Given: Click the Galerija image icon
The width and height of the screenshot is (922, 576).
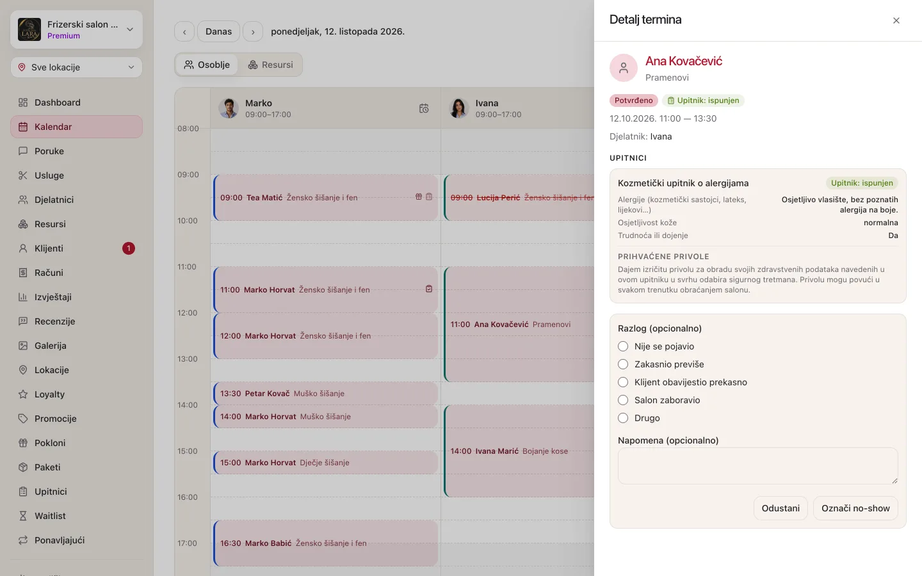Looking at the screenshot, I should [x=23, y=346].
